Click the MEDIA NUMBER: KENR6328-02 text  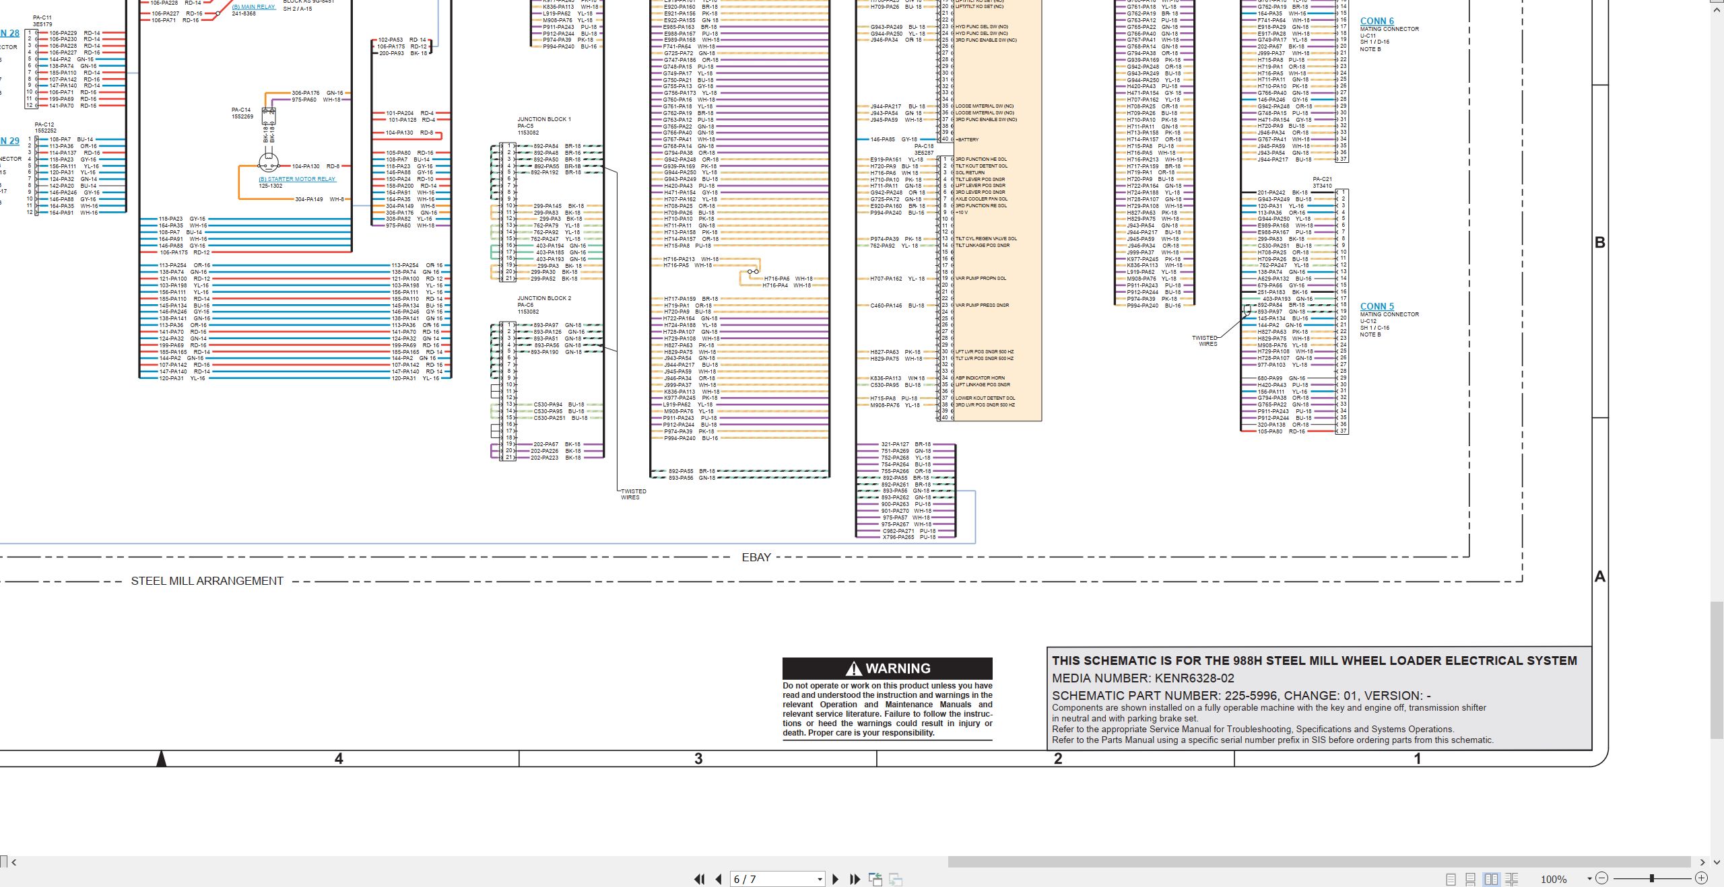(x=1143, y=678)
